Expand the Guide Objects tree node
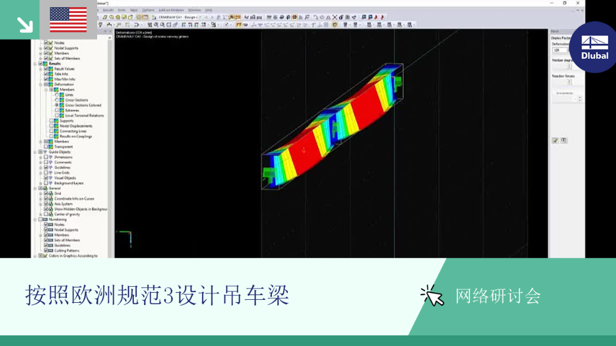This screenshot has width=616, height=346. click(x=35, y=152)
